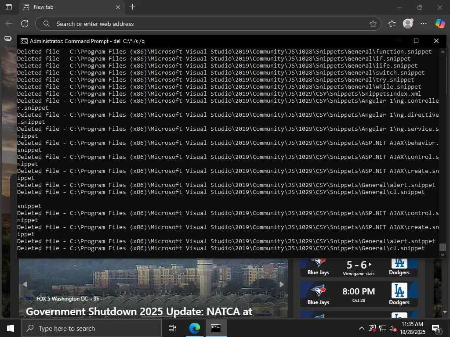Open the notification center icon
Image resolution: width=450 pixels, height=337 pixels.
click(x=436, y=329)
